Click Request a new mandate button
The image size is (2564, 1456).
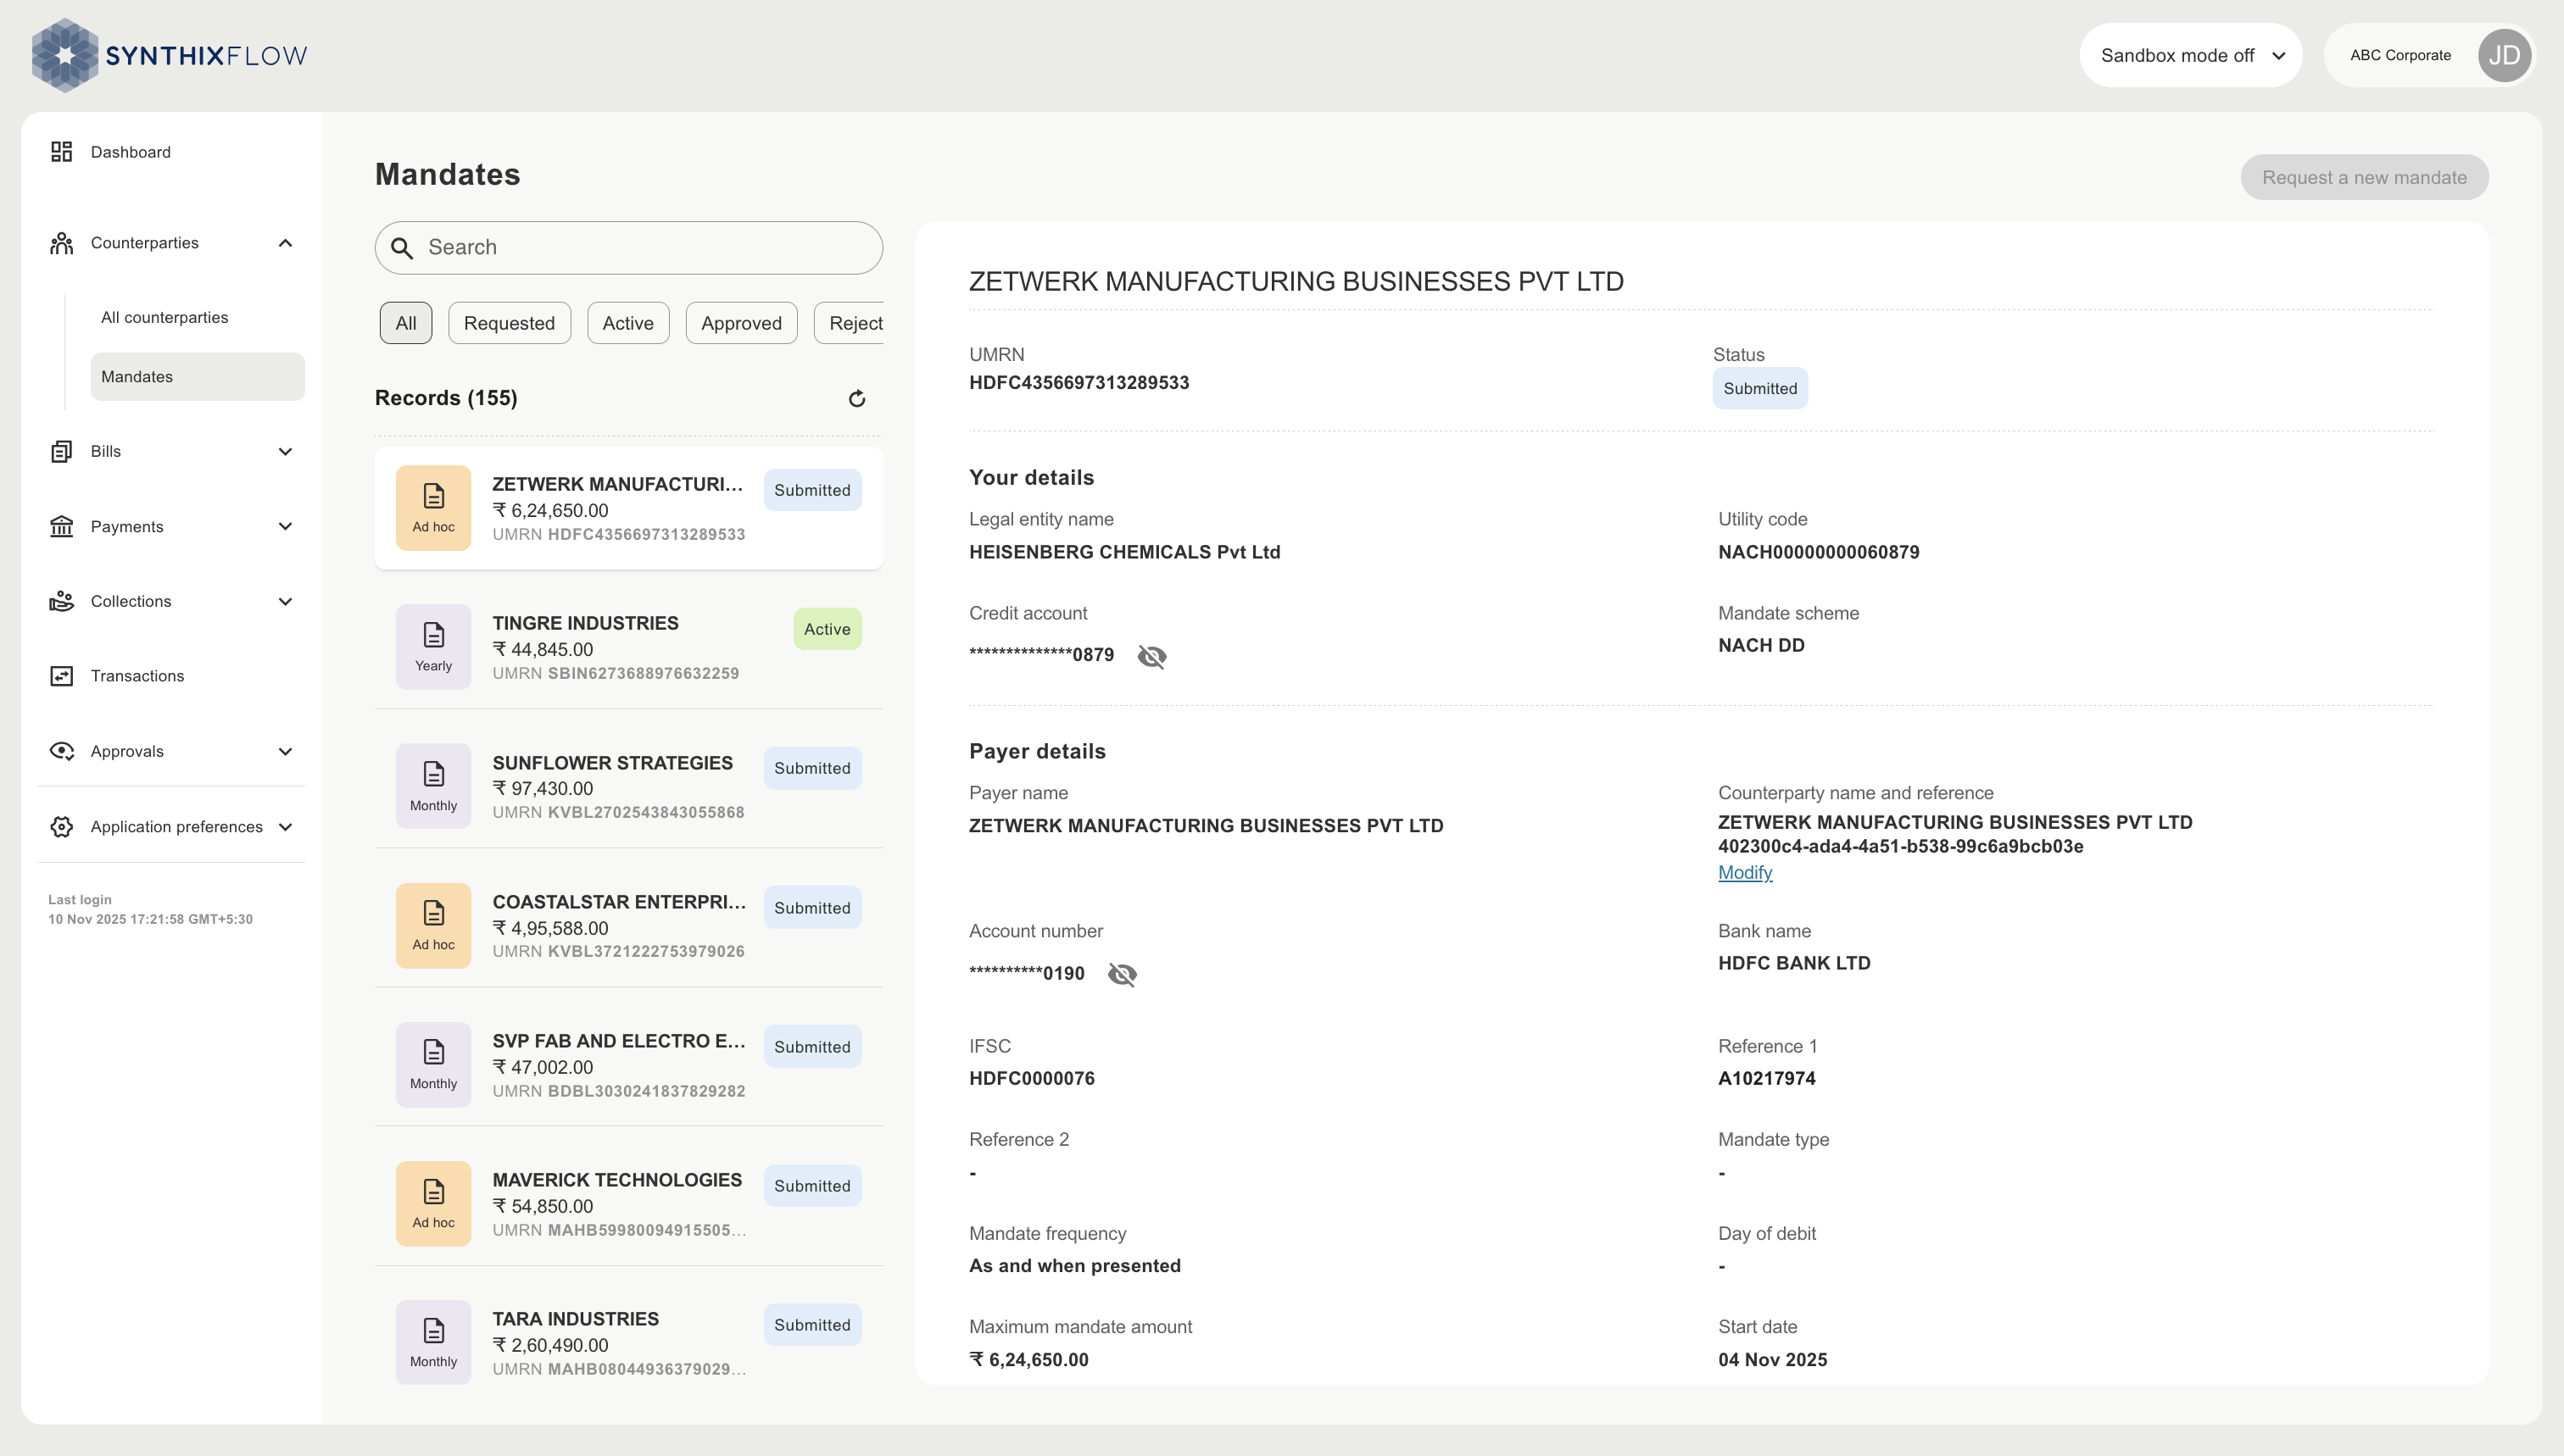[x=2364, y=177]
